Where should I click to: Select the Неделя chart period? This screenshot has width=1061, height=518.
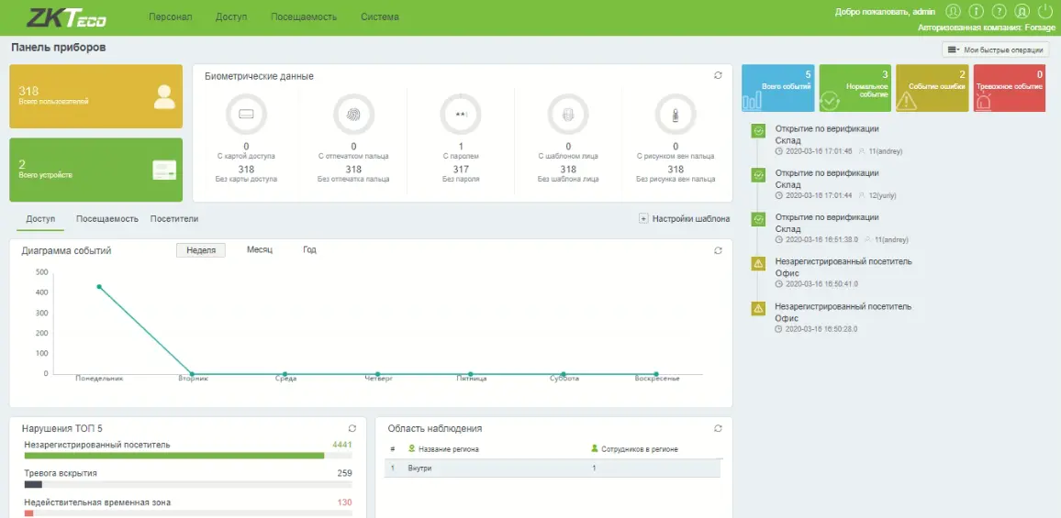click(x=200, y=250)
